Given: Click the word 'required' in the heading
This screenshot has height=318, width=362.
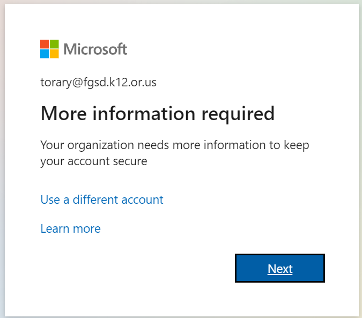Looking at the screenshot, I should click(x=238, y=114).
